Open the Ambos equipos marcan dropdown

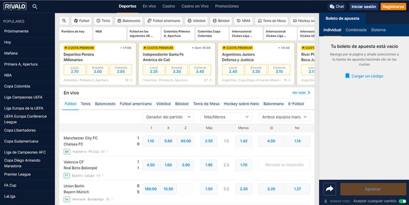[x=284, y=117]
